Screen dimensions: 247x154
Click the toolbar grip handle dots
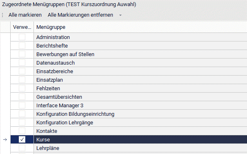pyautogui.click(x=2, y=15)
